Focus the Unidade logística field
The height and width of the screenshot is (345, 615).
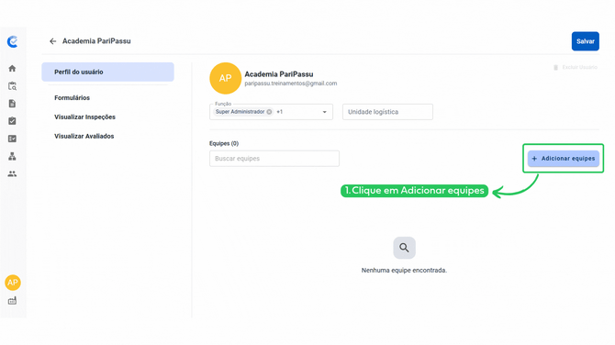coord(387,112)
